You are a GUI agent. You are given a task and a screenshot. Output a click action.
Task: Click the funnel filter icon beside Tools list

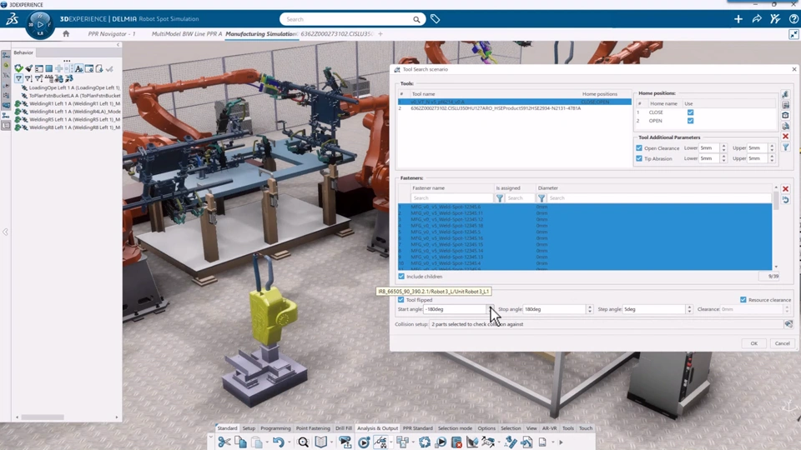point(786,147)
